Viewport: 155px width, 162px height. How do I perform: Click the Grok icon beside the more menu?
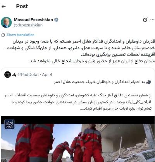tap(145, 20)
